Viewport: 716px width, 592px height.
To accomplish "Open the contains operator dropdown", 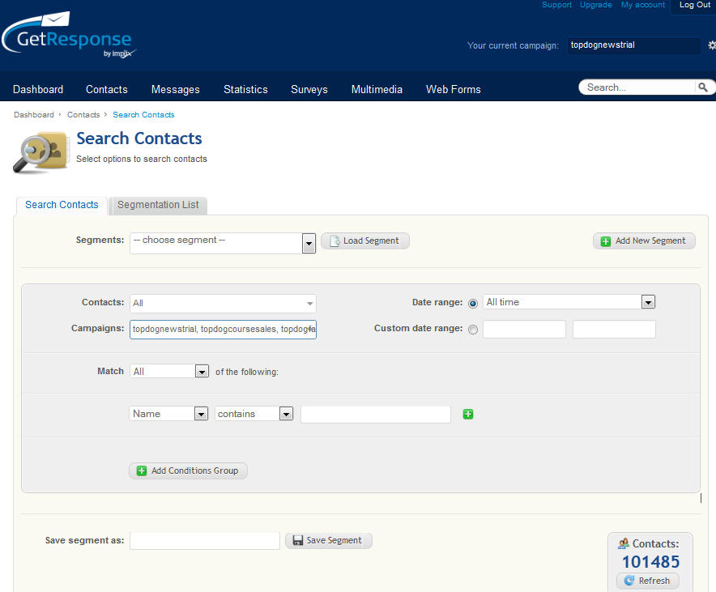I will pyautogui.click(x=254, y=414).
